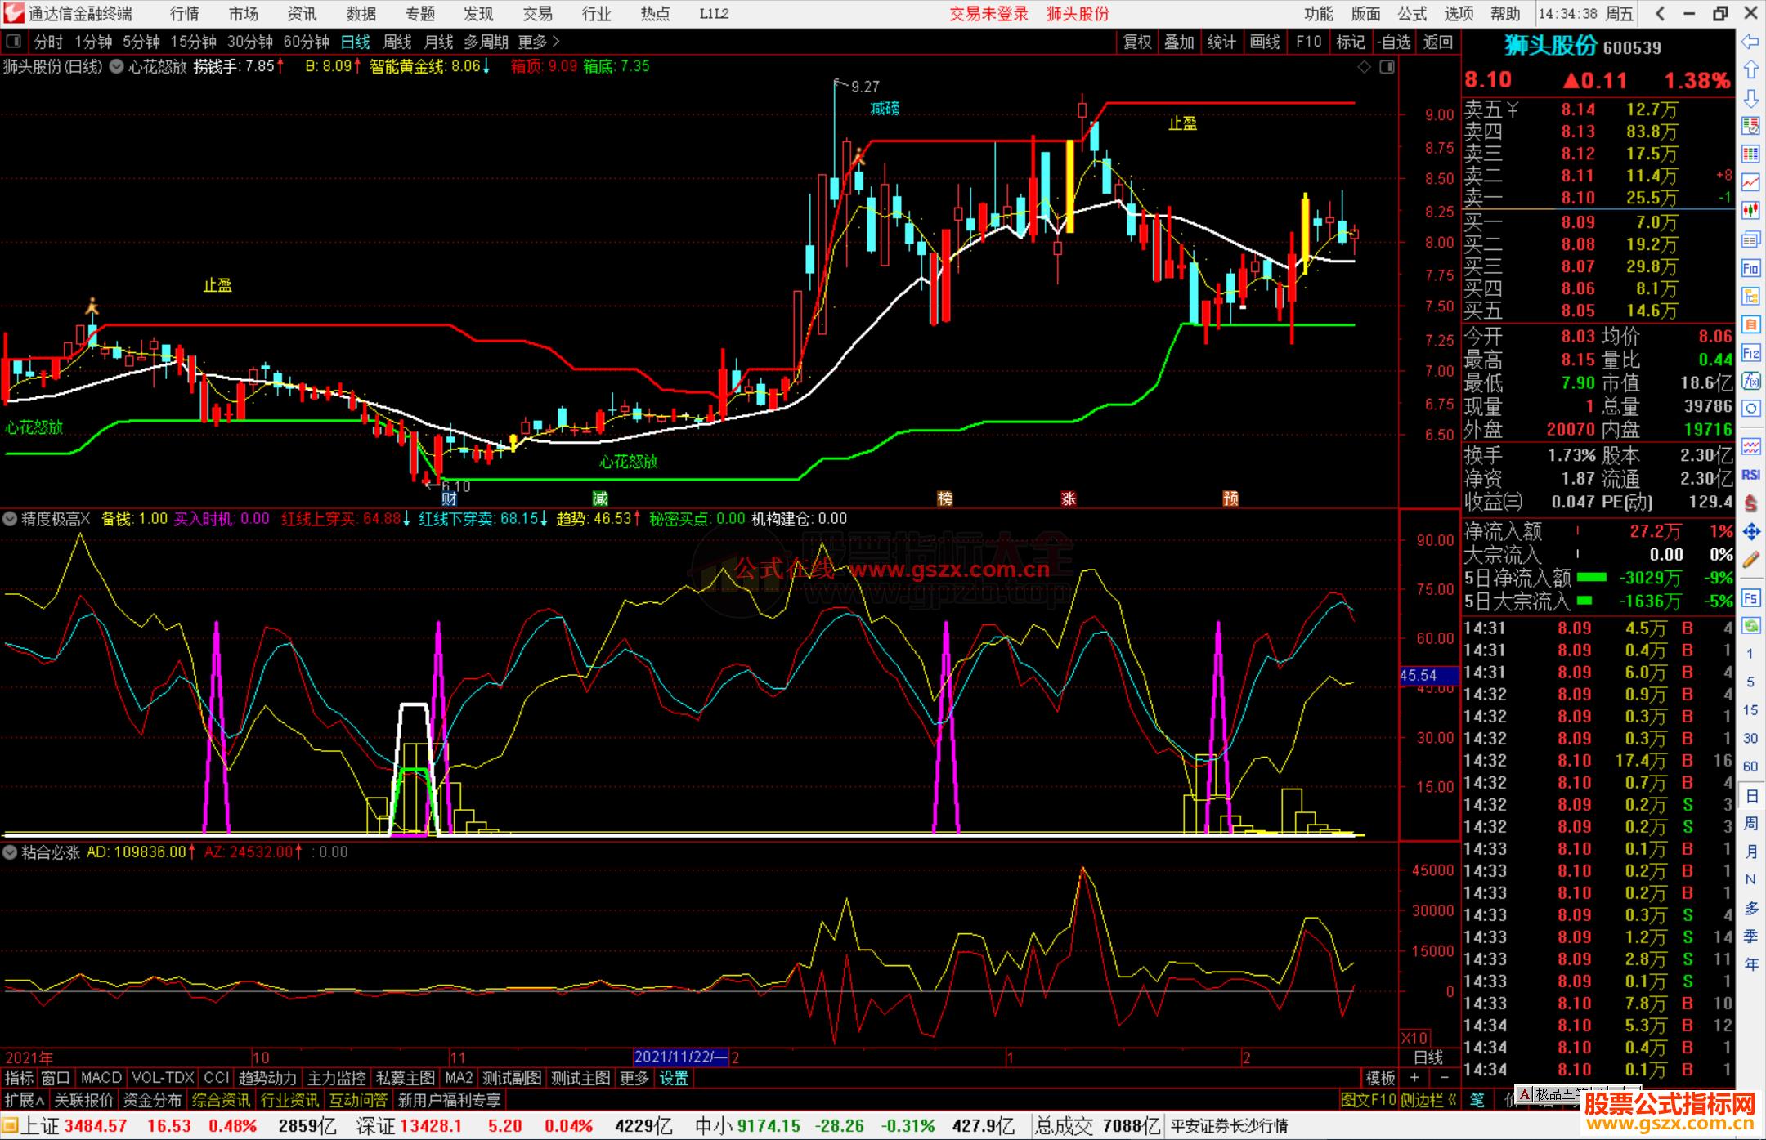Viewport: 1766px width, 1140px height.
Task: Select the MACD indicator tab
Action: pyautogui.click(x=101, y=1078)
